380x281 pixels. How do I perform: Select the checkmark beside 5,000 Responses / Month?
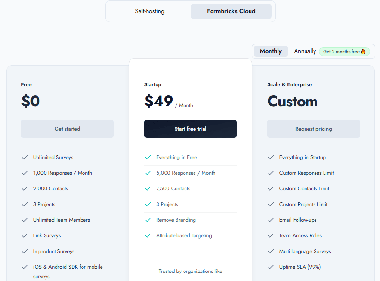click(148, 173)
